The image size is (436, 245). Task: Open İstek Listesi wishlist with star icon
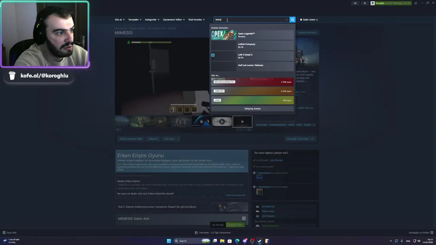(x=309, y=20)
